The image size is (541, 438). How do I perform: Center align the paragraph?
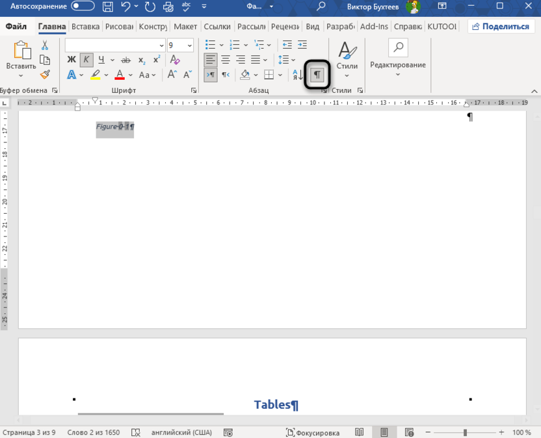pos(225,60)
